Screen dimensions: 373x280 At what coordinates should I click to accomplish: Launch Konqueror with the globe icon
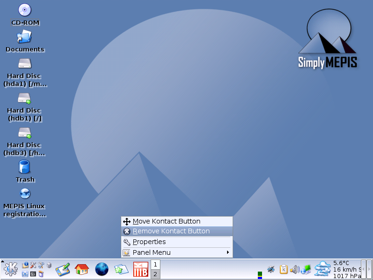101,269
